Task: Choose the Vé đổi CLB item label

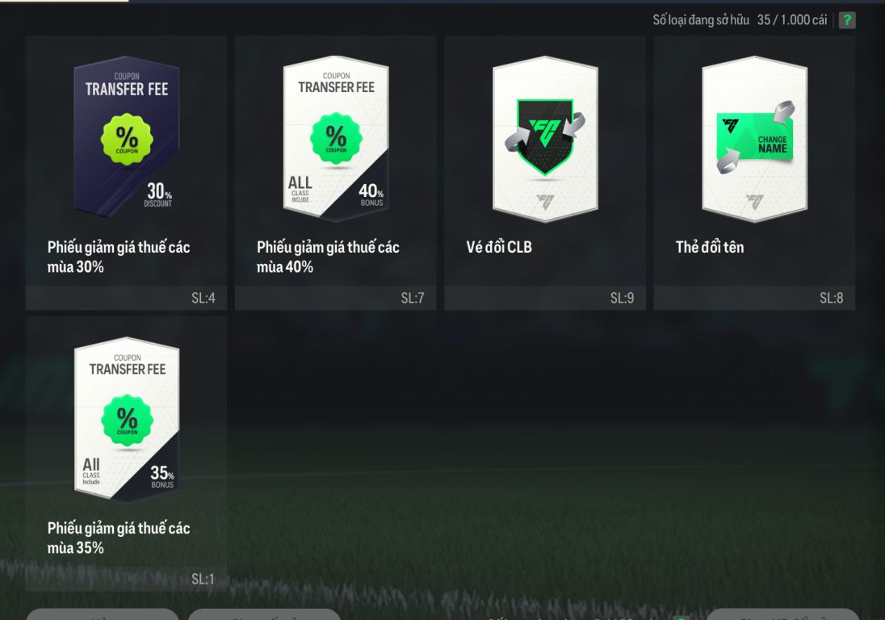Action: (x=499, y=247)
